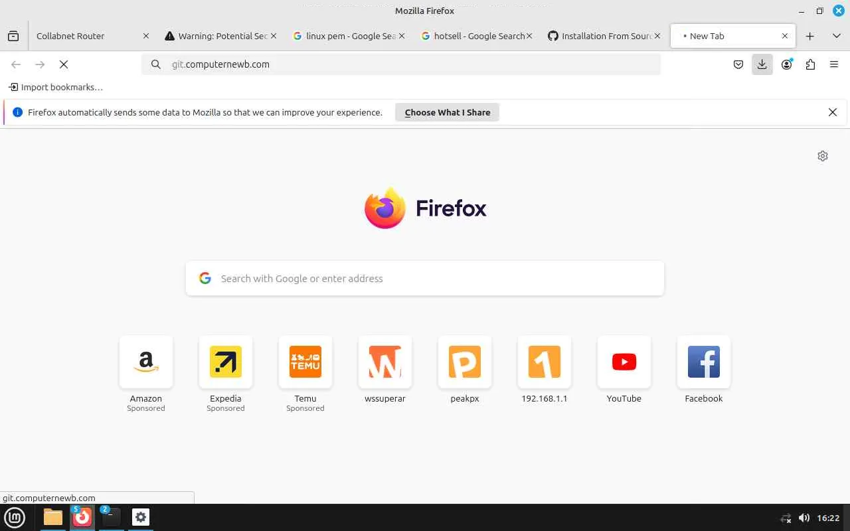Save the page to Pocket
The height and width of the screenshot is (531, 850).
tap(738, 64)
